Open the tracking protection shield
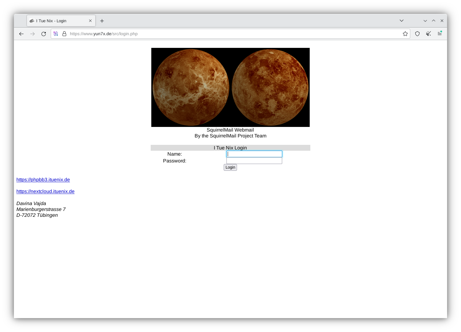 point(417,34)
